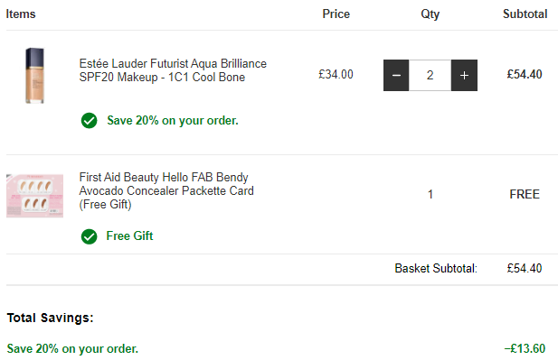
Task: Decrease Estée Lauder quantity with minus button
Action: click(x=396, y=75)
